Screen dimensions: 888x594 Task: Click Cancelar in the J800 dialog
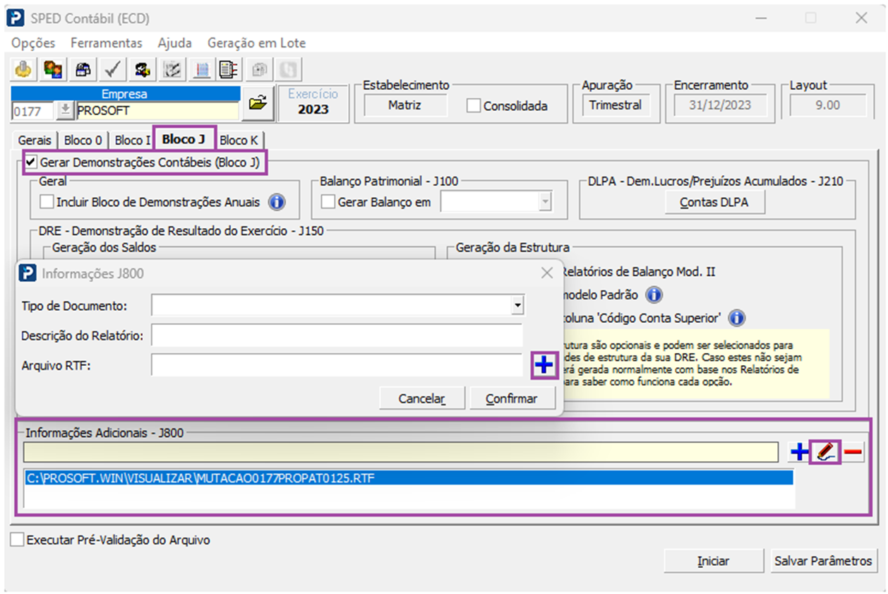click(422, 399)
